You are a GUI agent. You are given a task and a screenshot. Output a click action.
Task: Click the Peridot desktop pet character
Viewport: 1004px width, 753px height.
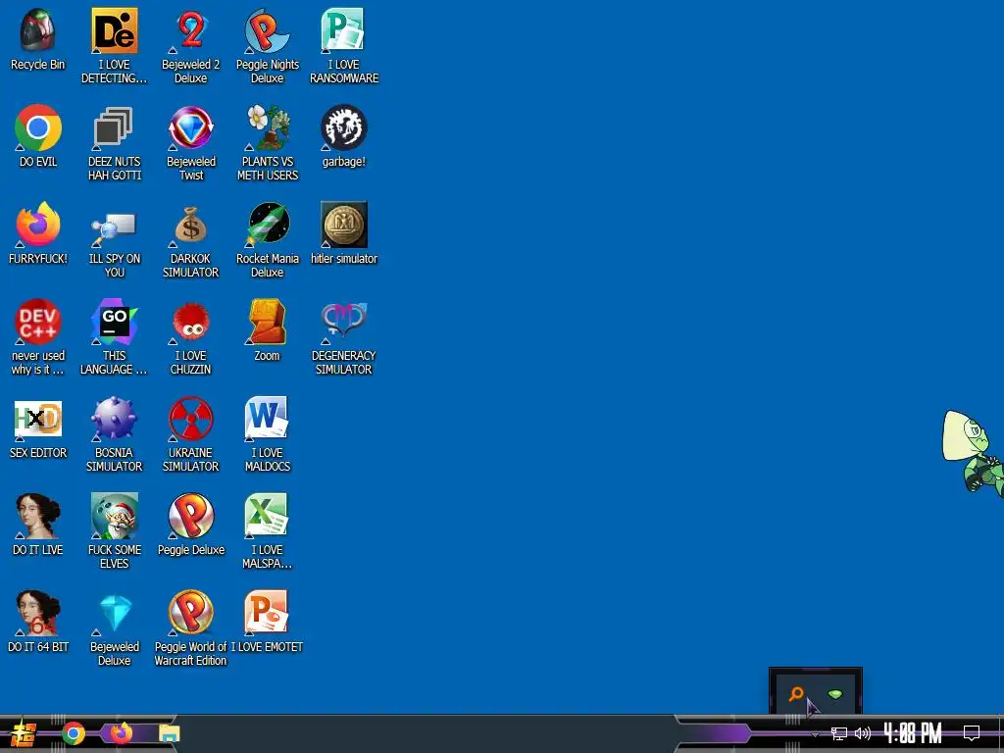(x=974, y=453)
